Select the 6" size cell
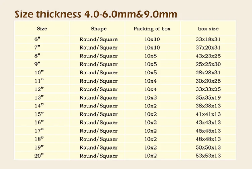 click(x=37, y=39)
